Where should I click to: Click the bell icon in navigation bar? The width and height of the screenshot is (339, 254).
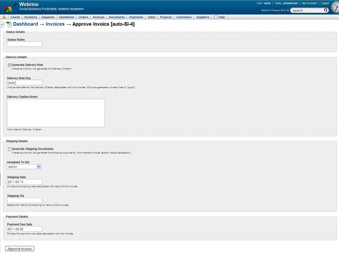click(4, 17)
